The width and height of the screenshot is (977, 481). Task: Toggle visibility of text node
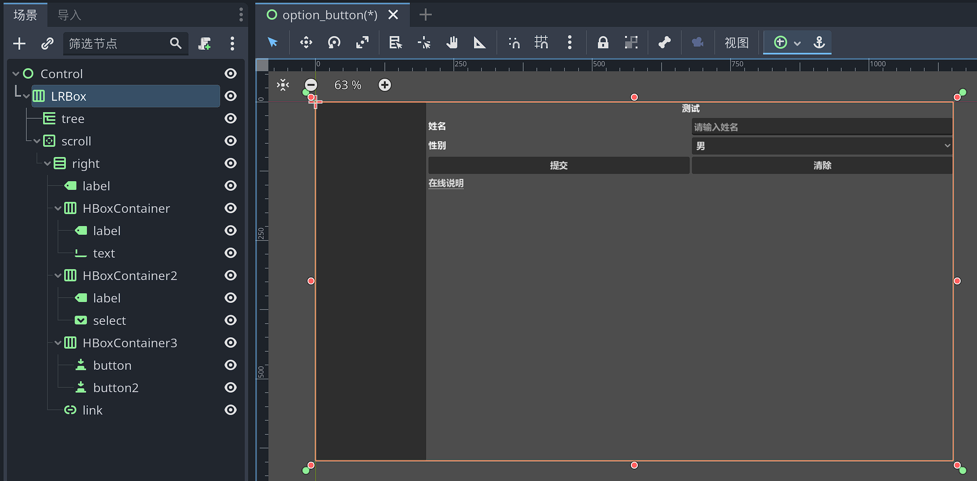(231, 253)
